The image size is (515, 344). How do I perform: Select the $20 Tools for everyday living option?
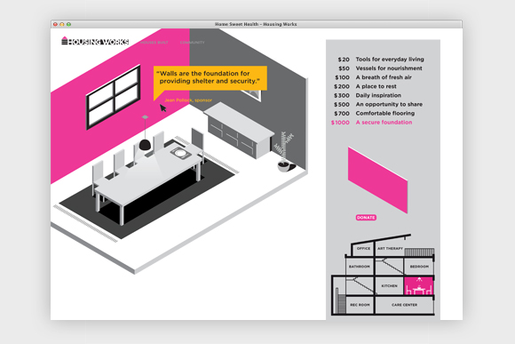(381, 60)
